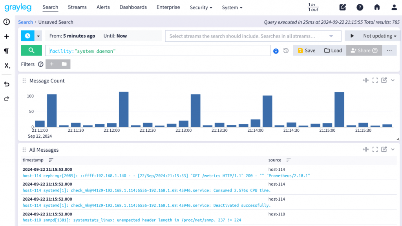Focus the All Messages widget fullscreen icon

(375, 149)
